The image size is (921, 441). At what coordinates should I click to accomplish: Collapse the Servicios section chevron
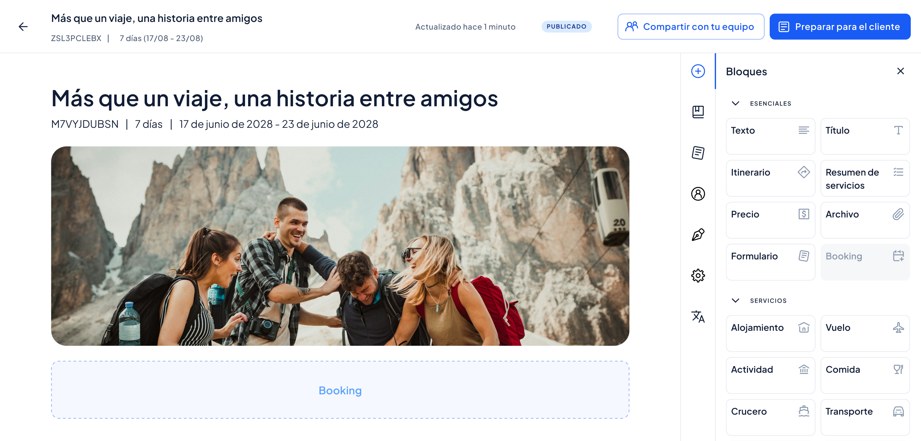click(735, 301)
